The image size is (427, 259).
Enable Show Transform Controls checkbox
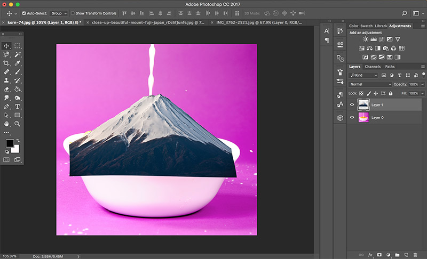tap(73, 13)
